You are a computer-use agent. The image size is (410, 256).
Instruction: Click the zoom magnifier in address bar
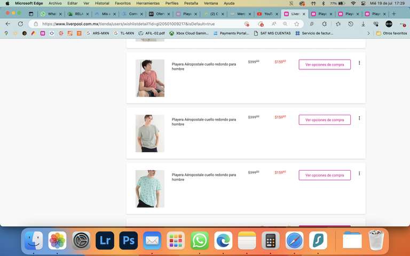tap(285, 24)
